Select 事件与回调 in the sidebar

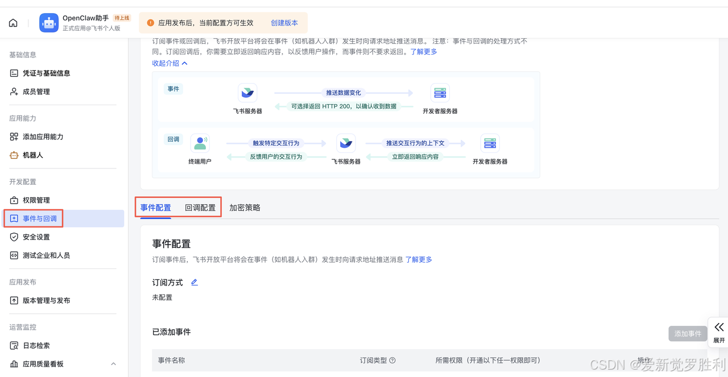click(64, 218)
